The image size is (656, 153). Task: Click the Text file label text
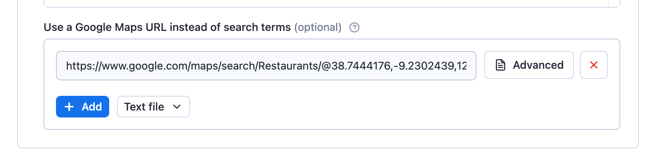(x=144, y=107)
